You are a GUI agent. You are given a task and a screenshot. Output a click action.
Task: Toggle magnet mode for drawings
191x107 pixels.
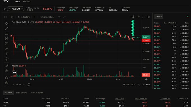point(6,78)
